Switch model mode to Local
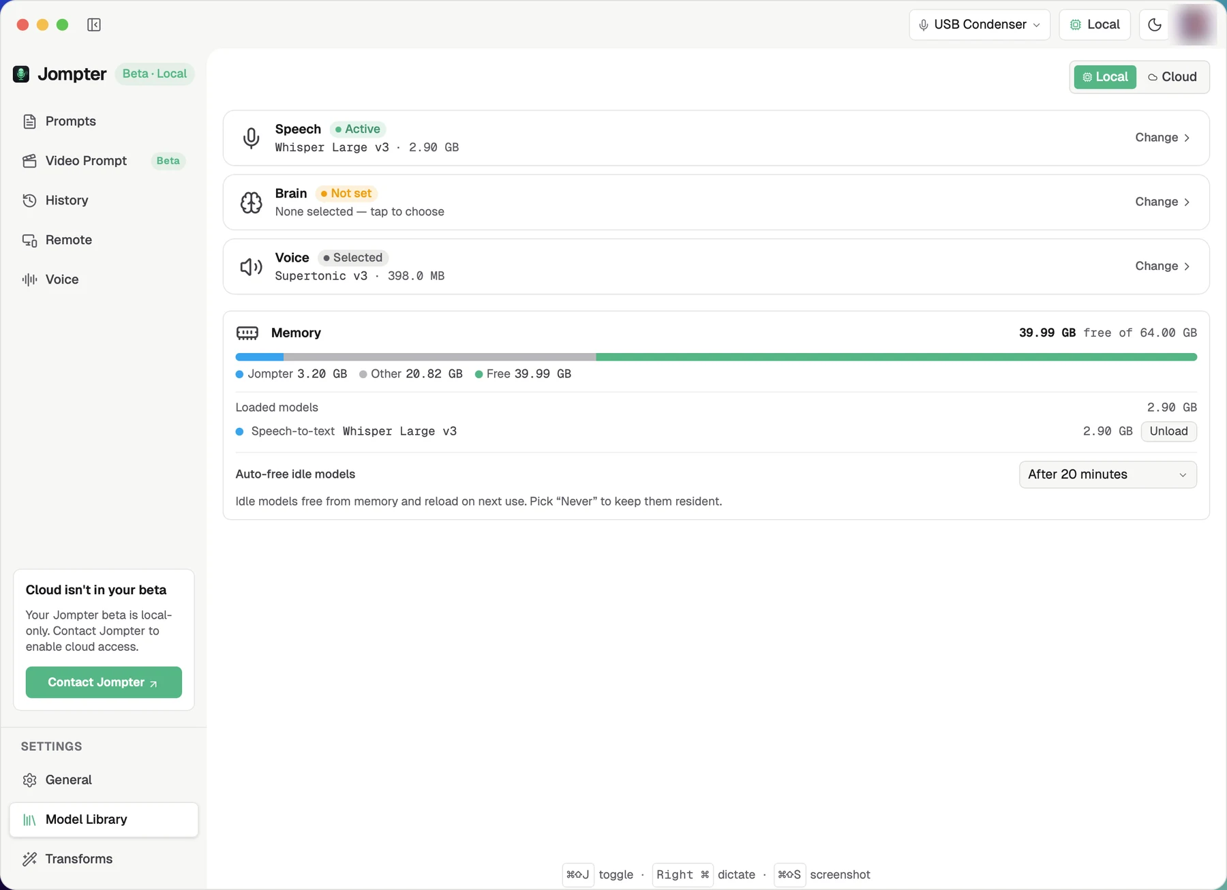Viewport: 1227px width, 890px height. point(1105,77)
